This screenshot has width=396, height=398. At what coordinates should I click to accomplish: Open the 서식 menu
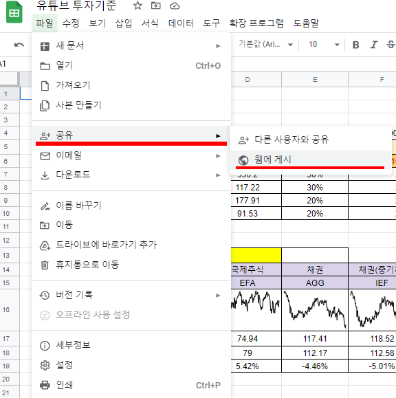150,23
